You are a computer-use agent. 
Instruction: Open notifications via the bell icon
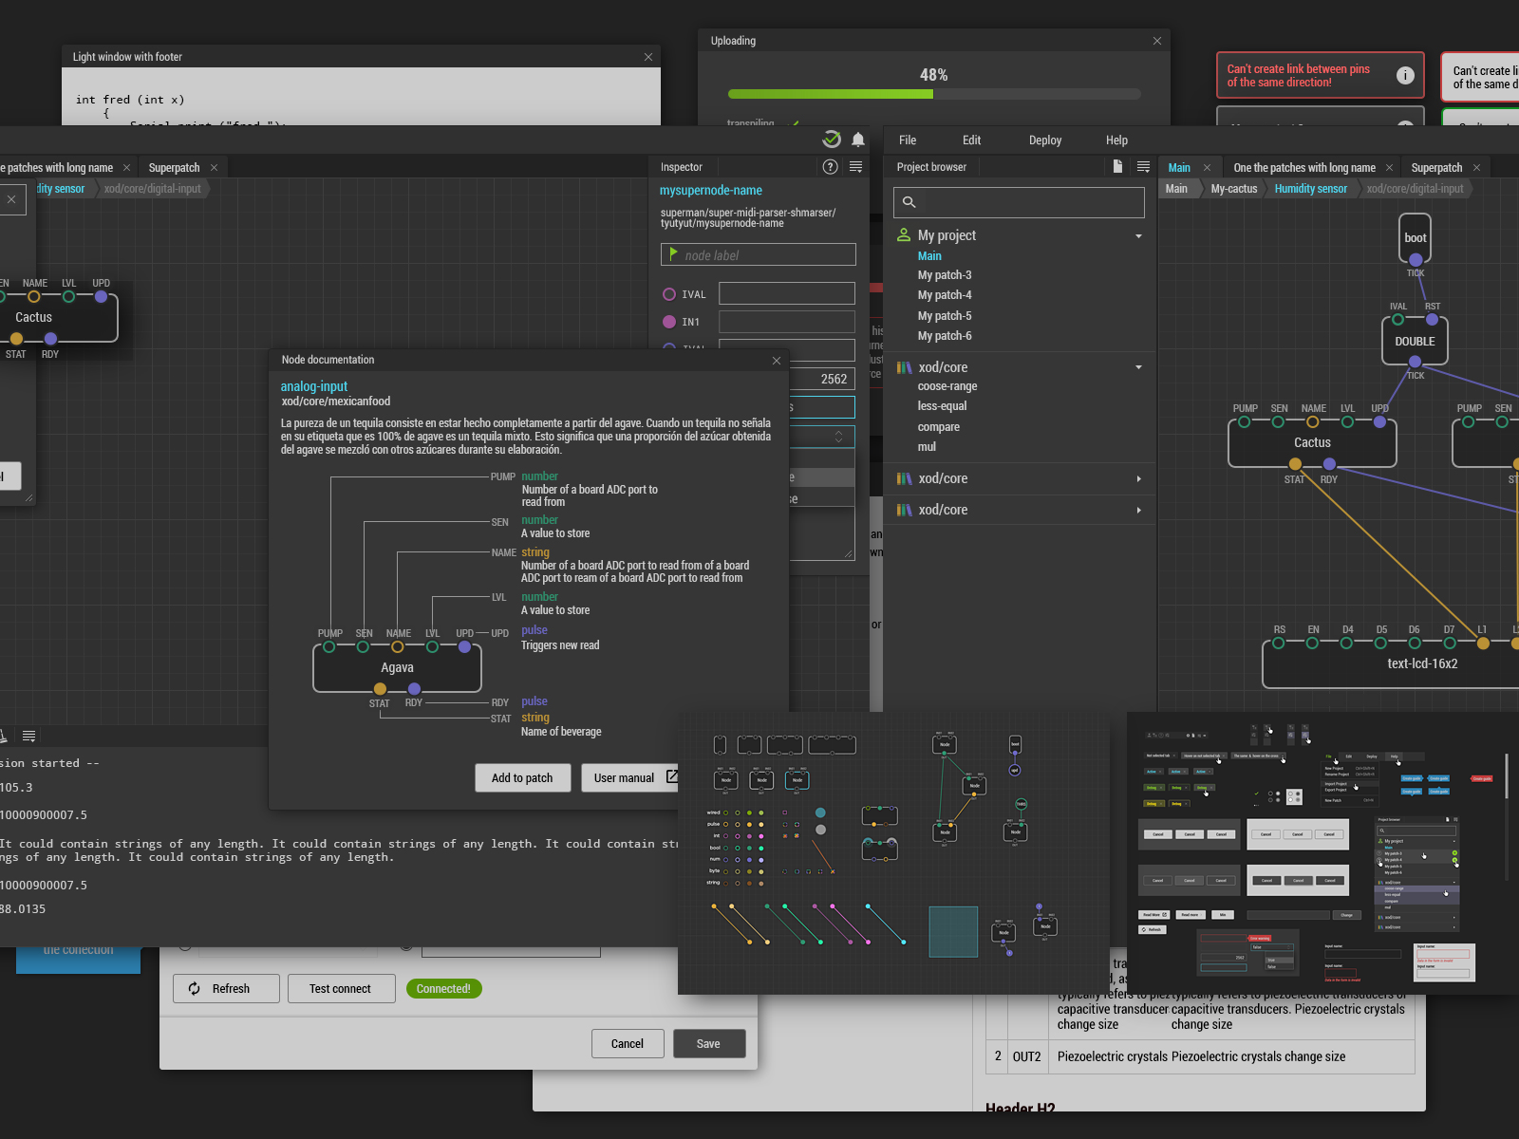point(858,140)
